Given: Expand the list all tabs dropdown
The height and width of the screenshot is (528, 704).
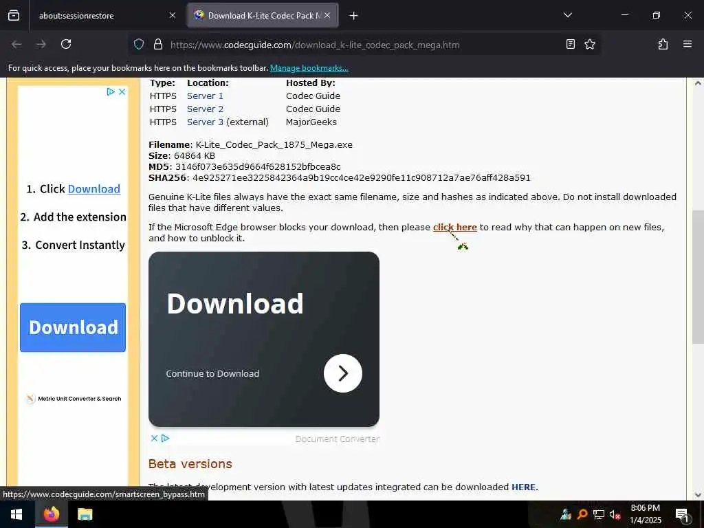Looking at the screenshot, I should coord(567,15).
